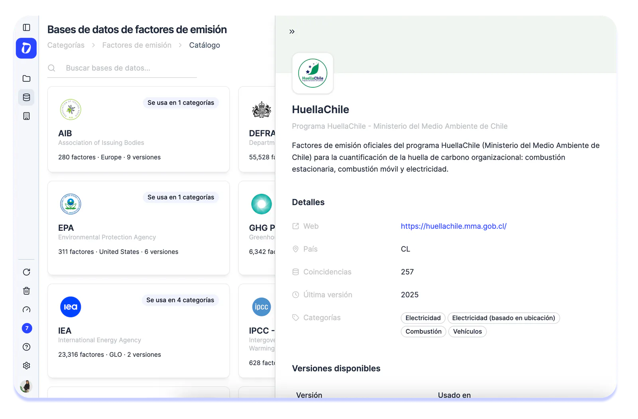638x419 pixels.
Task: Click the AIB logo icon
Action: click(71, 110)
